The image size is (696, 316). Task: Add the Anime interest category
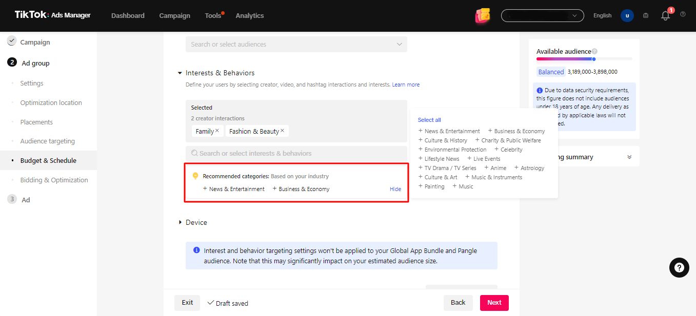pyautogui.click(x=494, y=167)
